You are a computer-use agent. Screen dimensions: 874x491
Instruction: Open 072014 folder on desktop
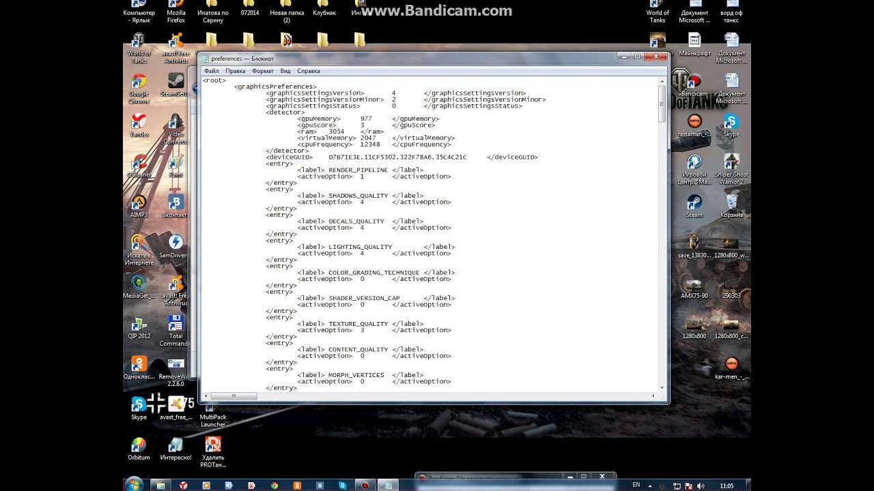point(249,8)
